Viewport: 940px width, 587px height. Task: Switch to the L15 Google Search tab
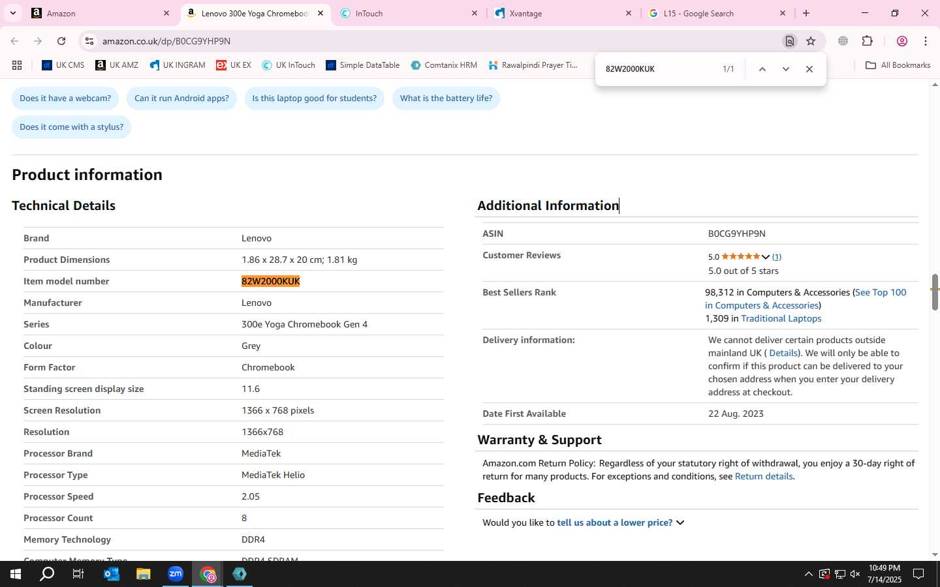716,13
